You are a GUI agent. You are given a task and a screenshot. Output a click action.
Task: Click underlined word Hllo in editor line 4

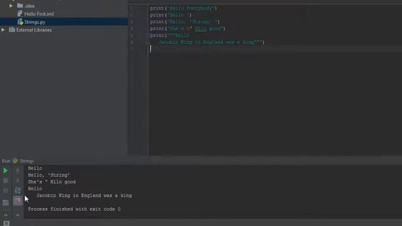200,28
